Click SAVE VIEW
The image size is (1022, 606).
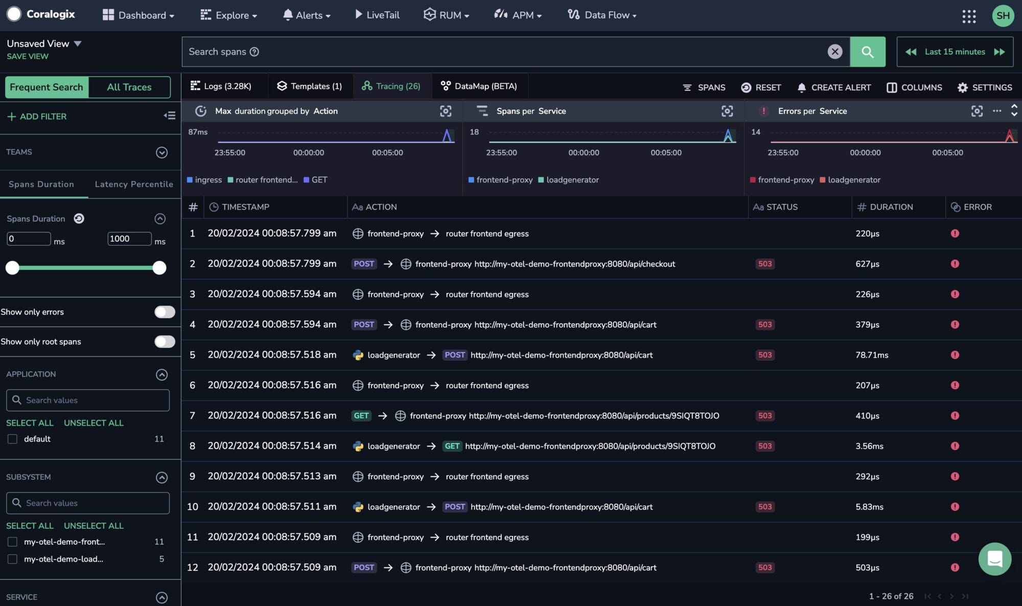[28, 56]
